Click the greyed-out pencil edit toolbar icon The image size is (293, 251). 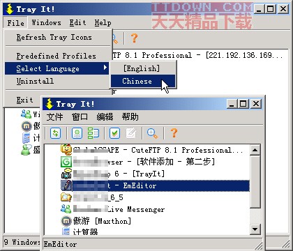click(x=131, y=133)
